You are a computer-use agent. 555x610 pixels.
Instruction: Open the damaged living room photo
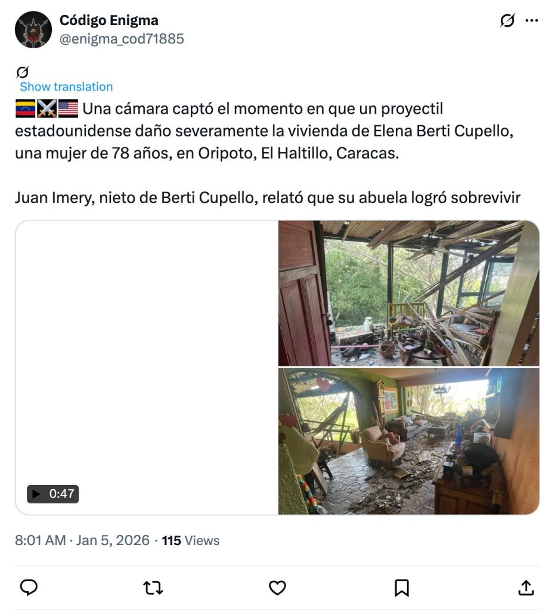click(409, 441)
